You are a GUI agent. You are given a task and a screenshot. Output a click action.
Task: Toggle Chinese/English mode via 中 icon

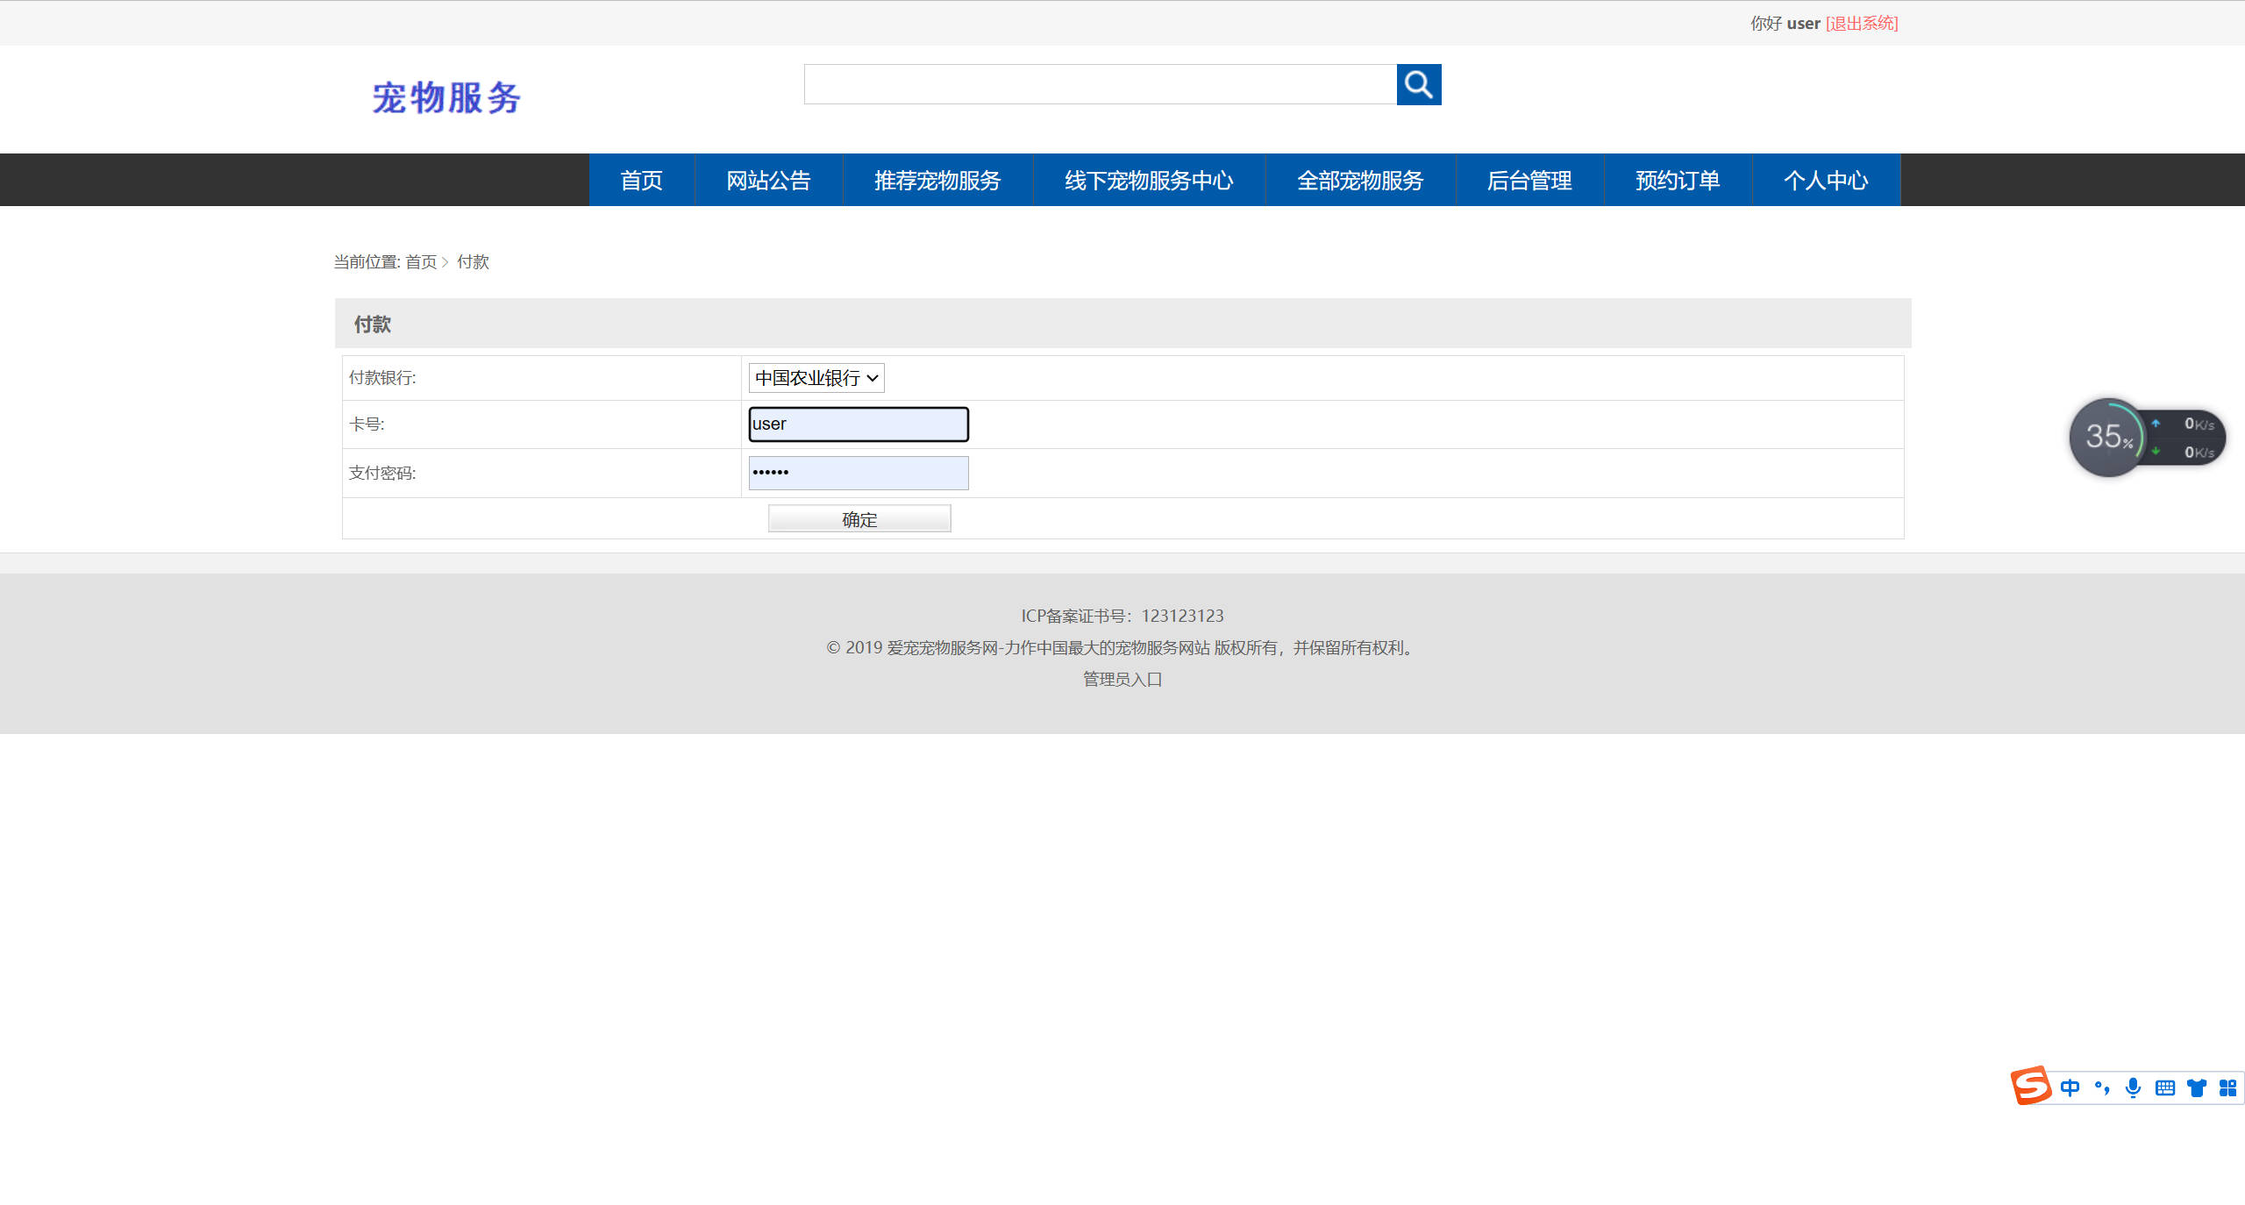pos(2070,1087)
